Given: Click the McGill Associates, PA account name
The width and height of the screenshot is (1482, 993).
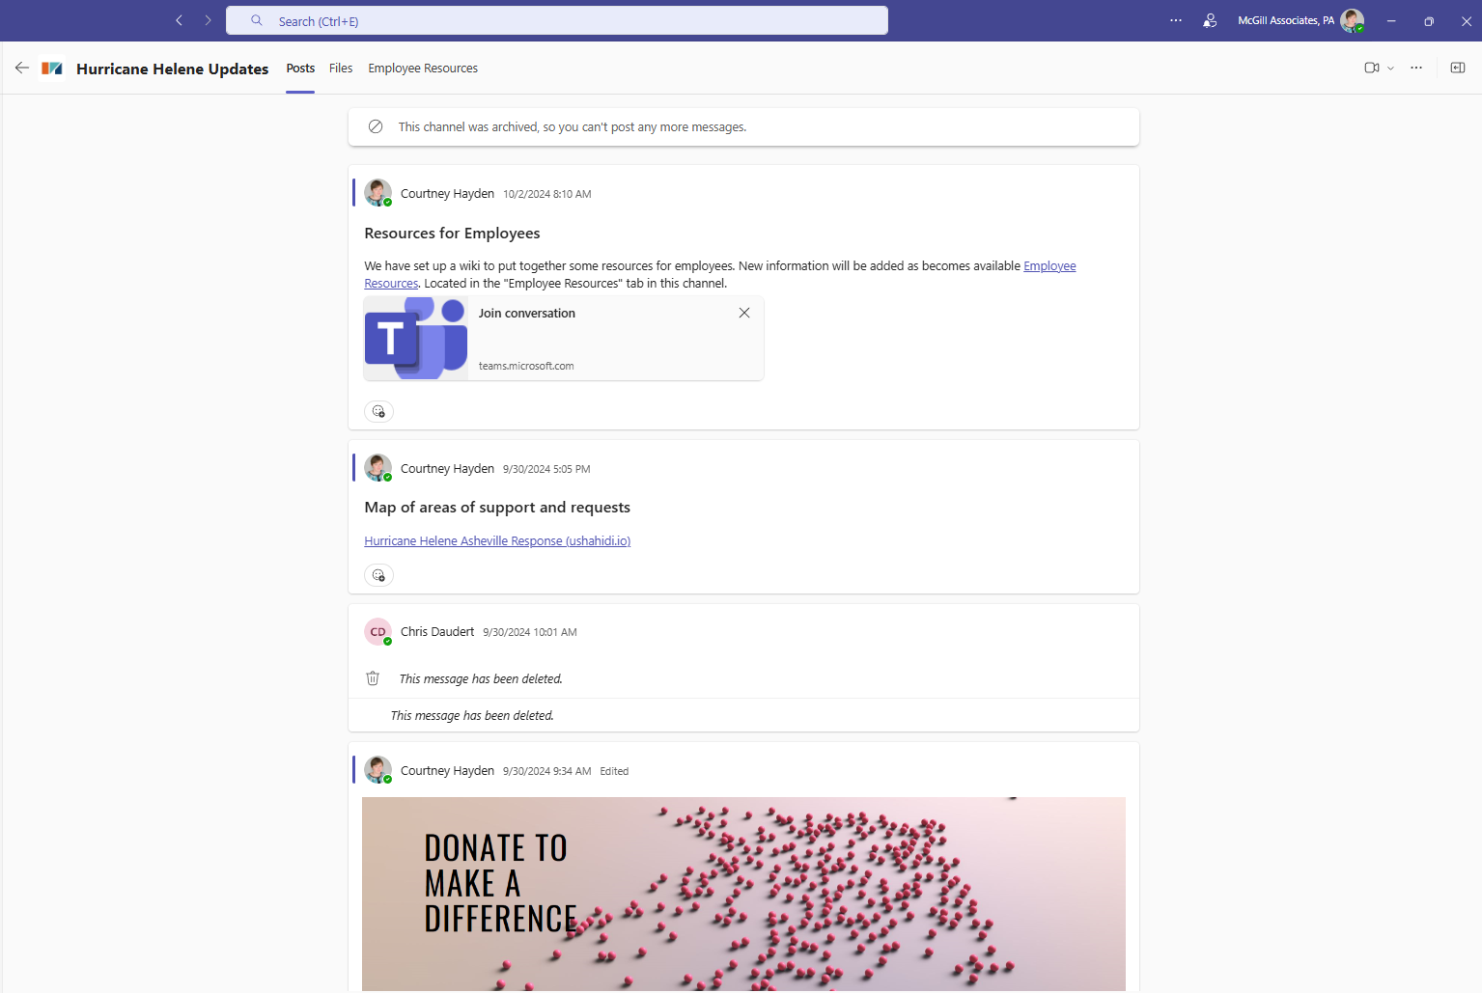Looking at the screenshot, I should click(1286, 20).
